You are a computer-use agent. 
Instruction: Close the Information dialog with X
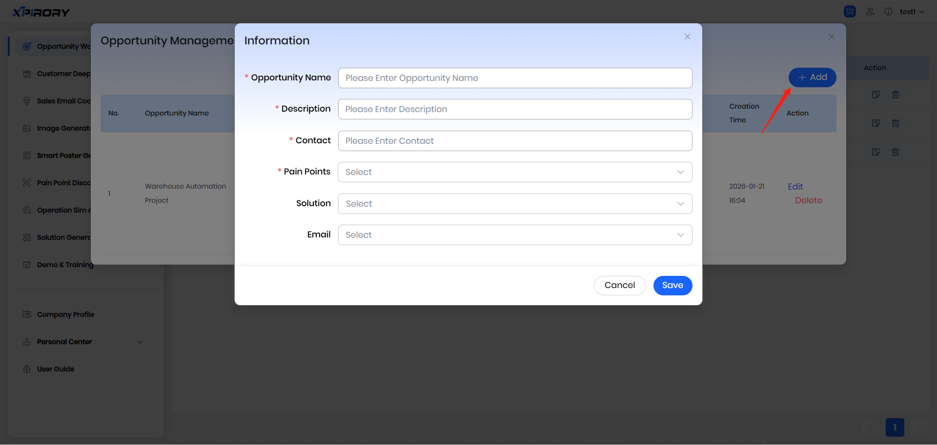687,37
